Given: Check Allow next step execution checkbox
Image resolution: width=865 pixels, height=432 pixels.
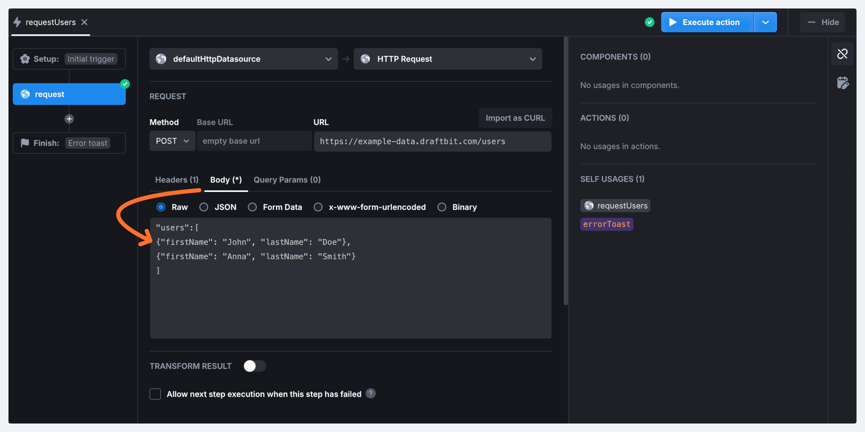Looking at the screenshot, I should (x=155, y=394).
